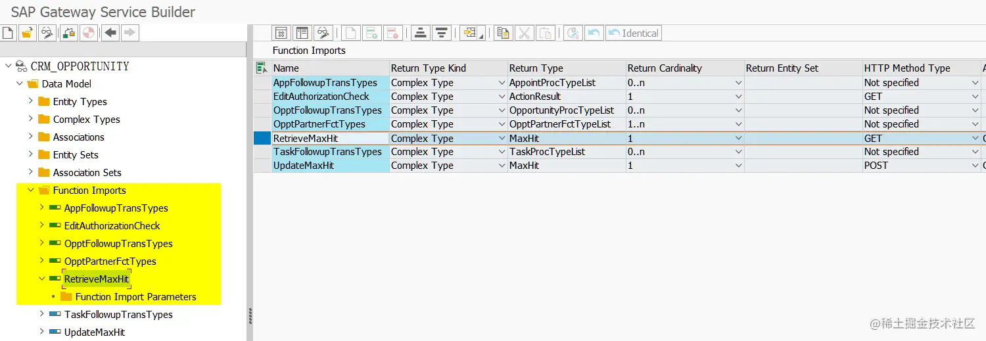Click the Cut scissors icon

(525, 33)
